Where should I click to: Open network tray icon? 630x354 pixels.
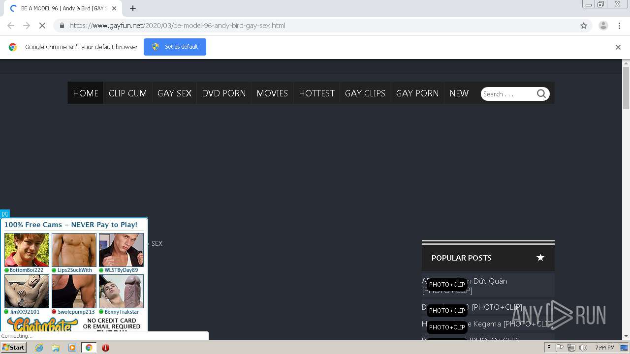pos(571,348)
